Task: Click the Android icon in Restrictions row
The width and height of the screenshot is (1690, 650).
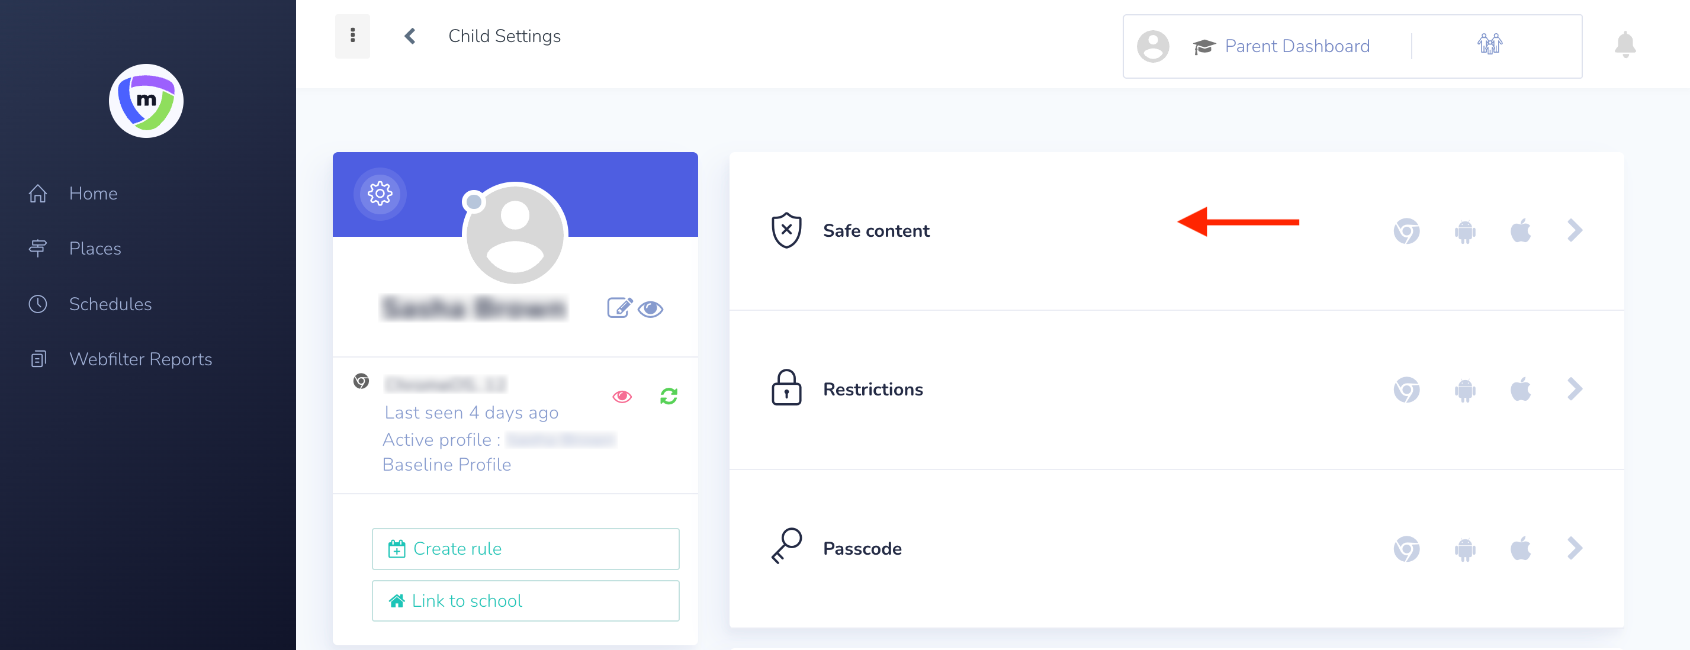Action: [1464, 390]
